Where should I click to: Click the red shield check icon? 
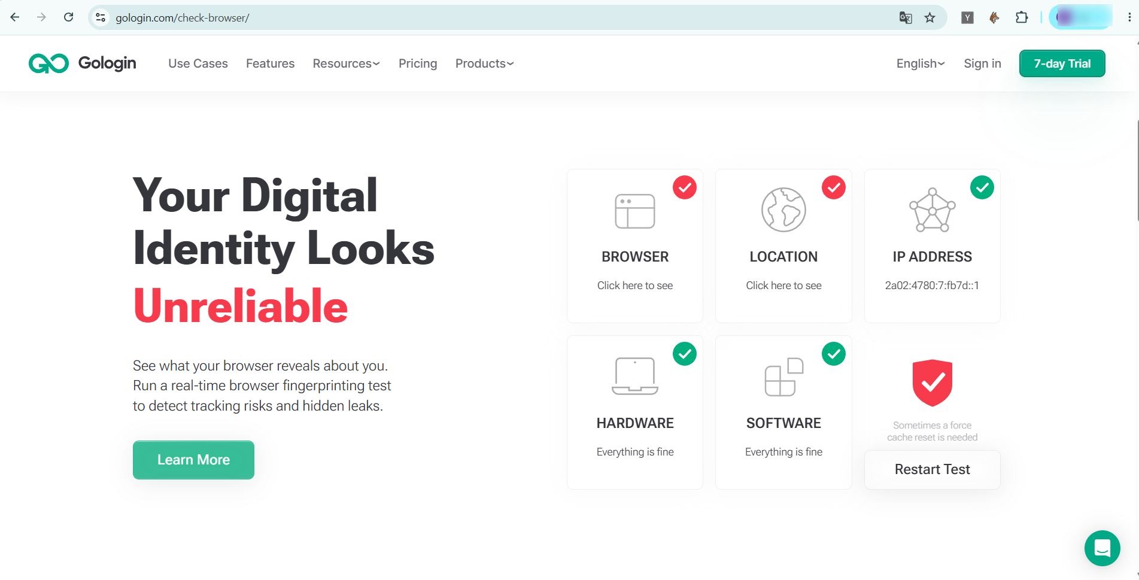(932, 382)
